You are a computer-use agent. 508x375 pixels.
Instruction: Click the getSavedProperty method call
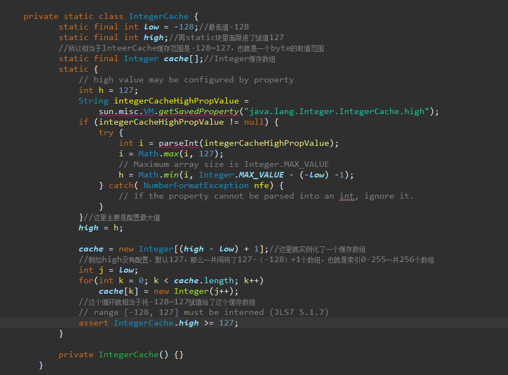[199, 112]
